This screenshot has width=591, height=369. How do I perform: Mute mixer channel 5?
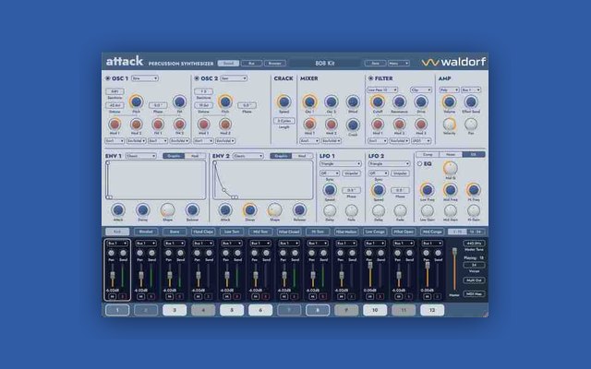226,297
